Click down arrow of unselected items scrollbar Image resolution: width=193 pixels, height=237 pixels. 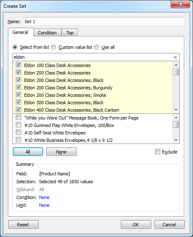point(176,140)
